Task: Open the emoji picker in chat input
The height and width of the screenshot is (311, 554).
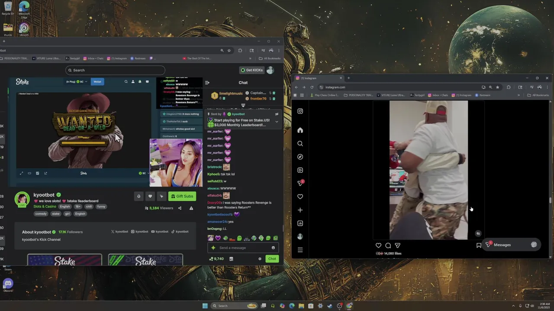Action: 273,248
